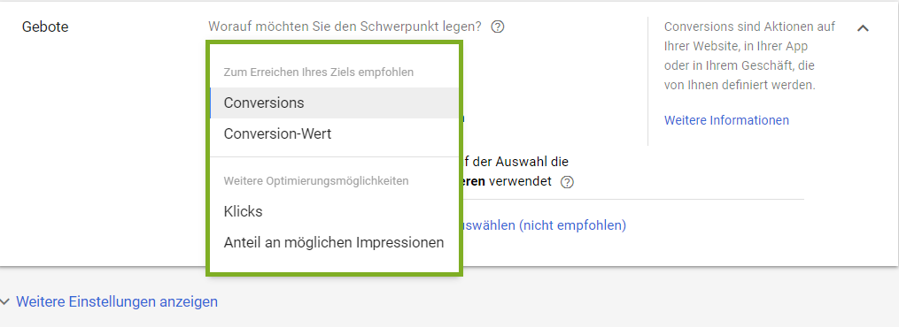
Task: Expand chevron beside Weitere Einstellungen anzeigen
Action: [5, 302]
